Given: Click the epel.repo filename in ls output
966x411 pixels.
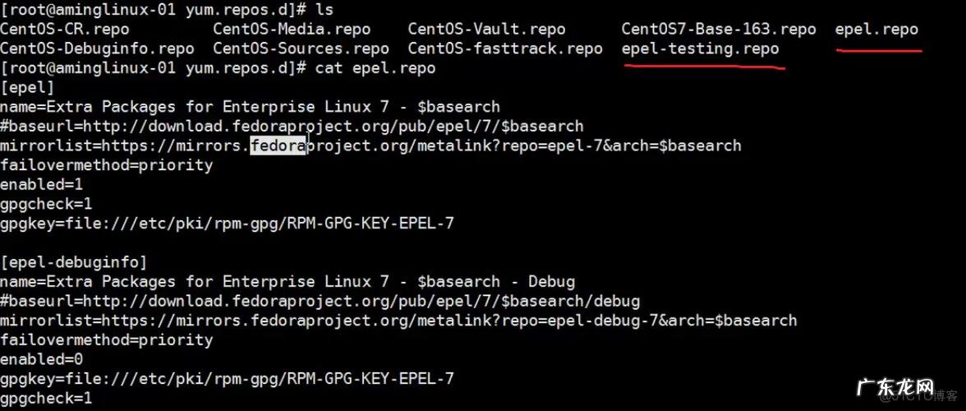Looking at the screenshot, I should (x=876, y=30).
